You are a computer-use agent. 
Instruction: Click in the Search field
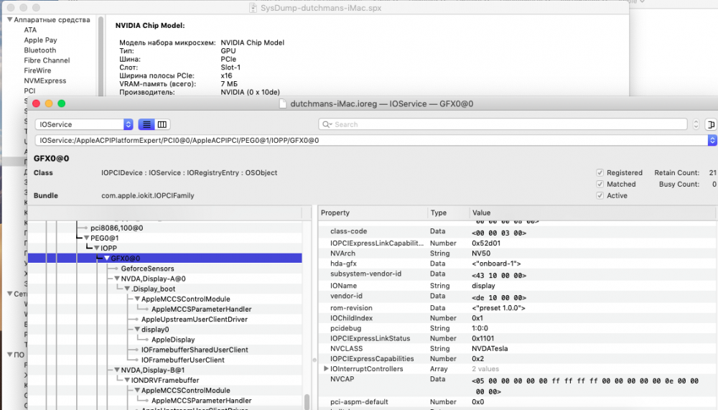coord(503,124)
